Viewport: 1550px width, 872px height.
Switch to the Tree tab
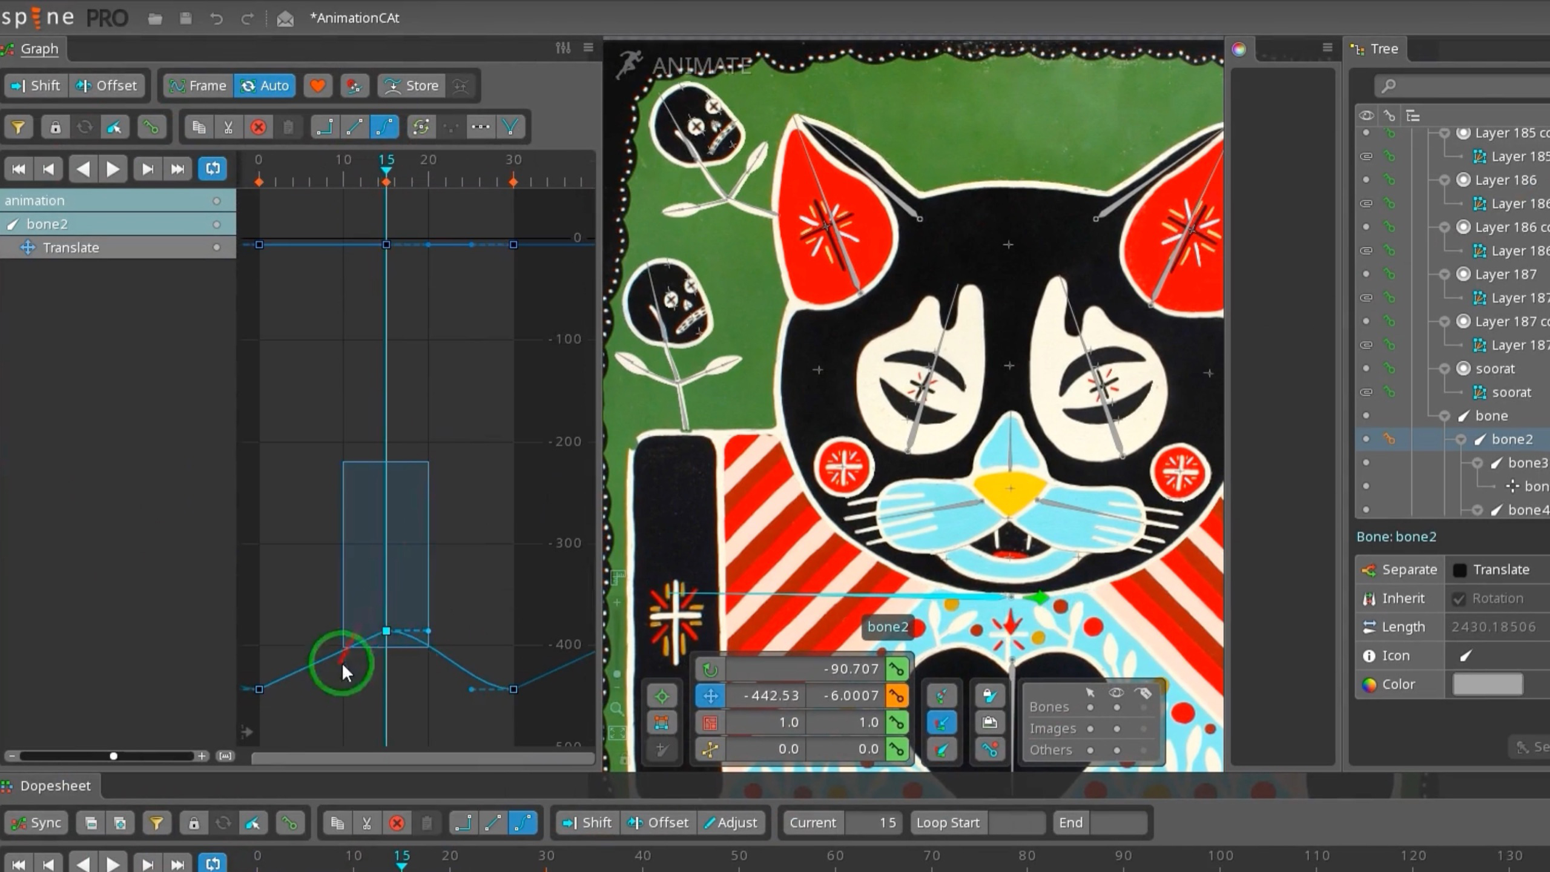[x=1376, y=49]
